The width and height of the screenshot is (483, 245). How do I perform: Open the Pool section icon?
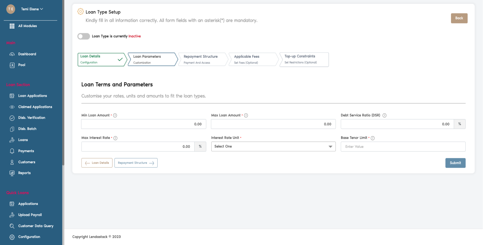point(12,65)
